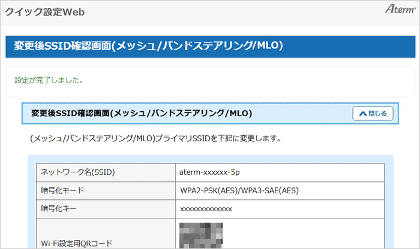Collapse section with the 閉じる button
Viewport: 420px width, 249px height.
[372, 113]
